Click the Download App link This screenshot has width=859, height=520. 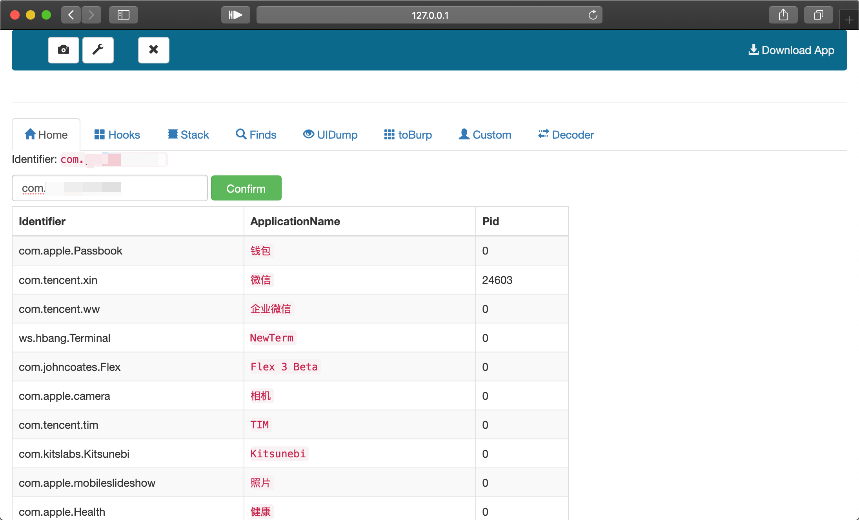(792, 50)
